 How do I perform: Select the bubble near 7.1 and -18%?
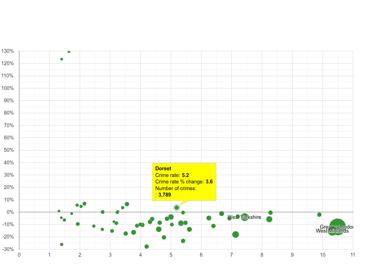tap(235, 235)
